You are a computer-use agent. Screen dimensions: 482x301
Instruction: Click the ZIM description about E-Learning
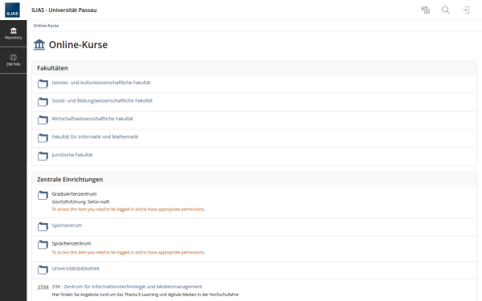click(145, 295)
